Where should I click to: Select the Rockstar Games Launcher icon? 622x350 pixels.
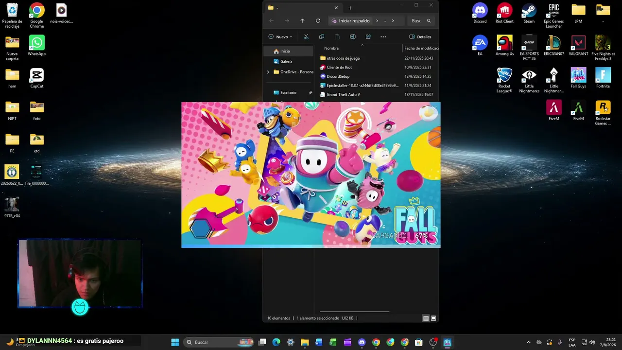coord(603,113)
